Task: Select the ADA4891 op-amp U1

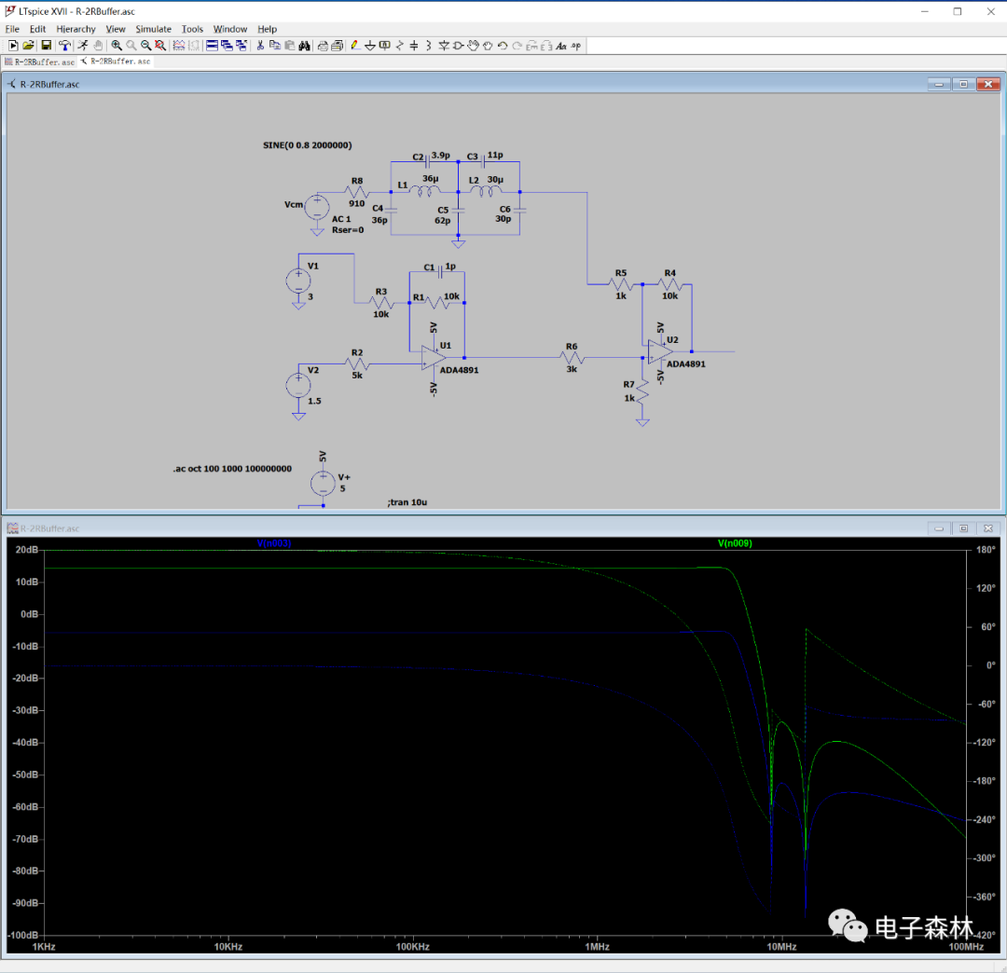Action: pyautogui.click(x=435, y=358)
